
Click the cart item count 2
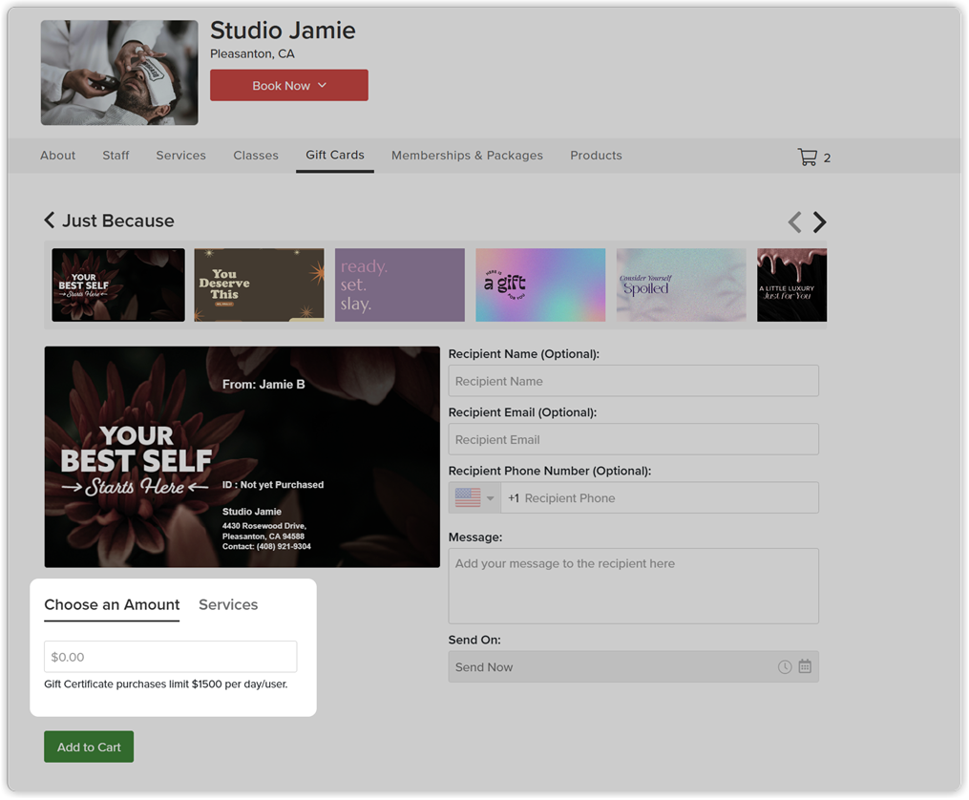tap(827, 158)
